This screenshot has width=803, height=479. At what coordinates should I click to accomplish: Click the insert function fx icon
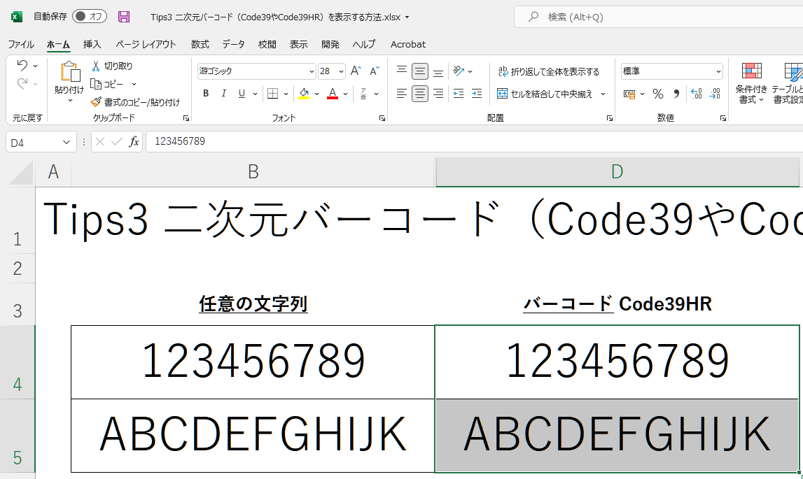coord(134,142)
